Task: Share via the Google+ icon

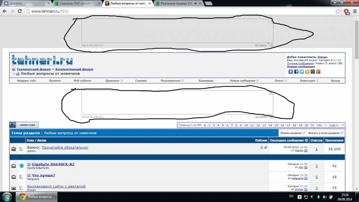Action: (x=318, y=71)
